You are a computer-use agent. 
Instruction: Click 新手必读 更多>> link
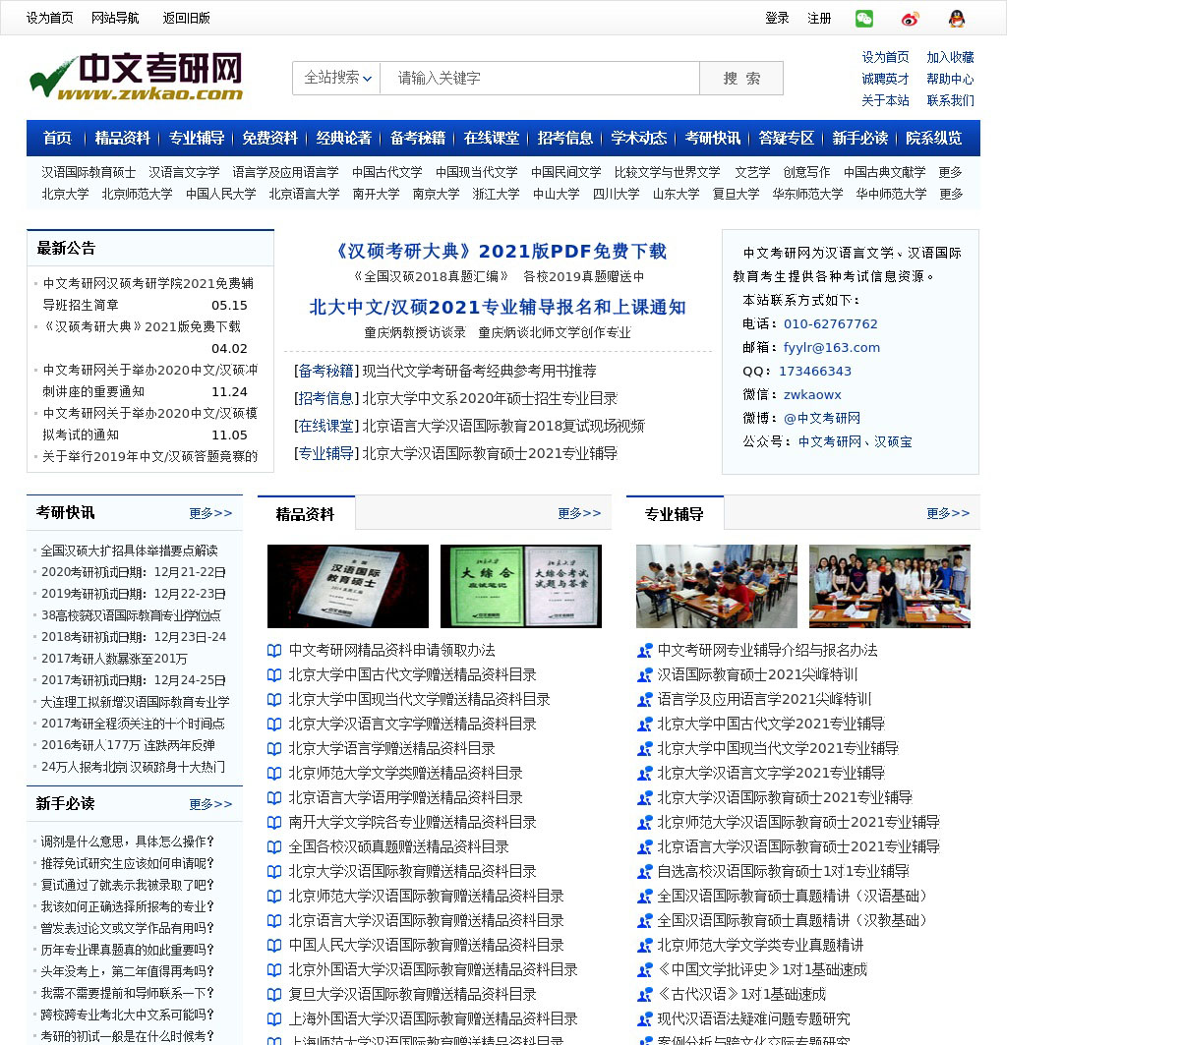[x=211, y=804]
